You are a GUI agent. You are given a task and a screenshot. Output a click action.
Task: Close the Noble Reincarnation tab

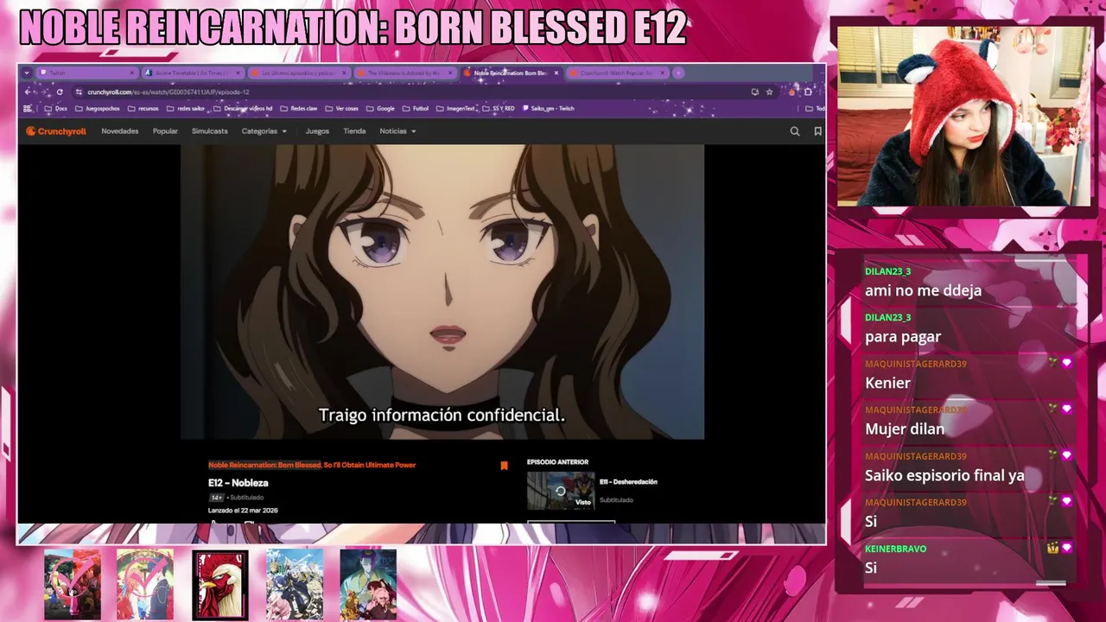click(x=556, y=73)
